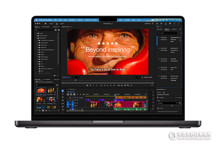
Task: Switch to the Transcript tab
Action: (159, 29)
